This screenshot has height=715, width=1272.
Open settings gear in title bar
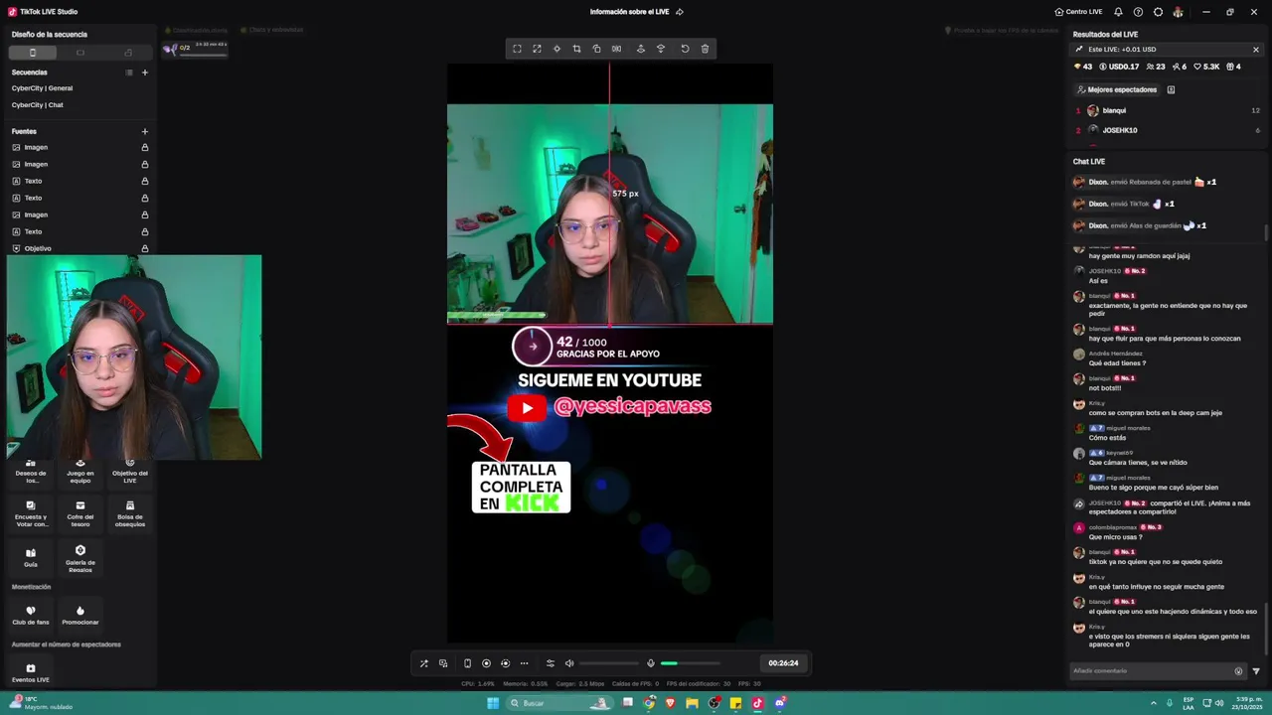point(1158,12)
